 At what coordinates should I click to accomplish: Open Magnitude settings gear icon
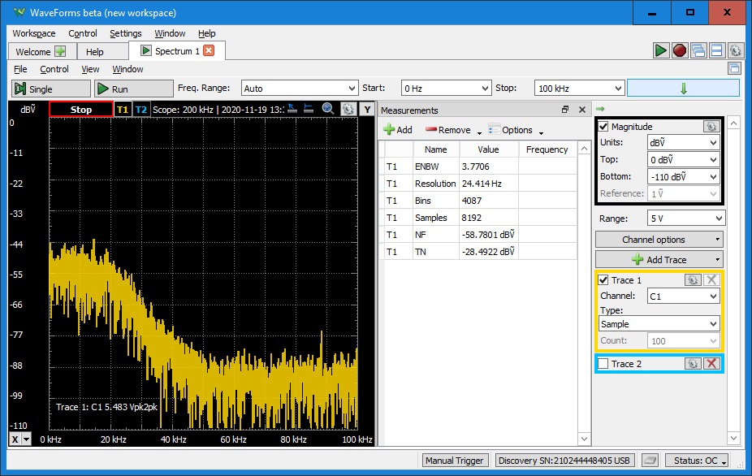(x=711, y=127)
